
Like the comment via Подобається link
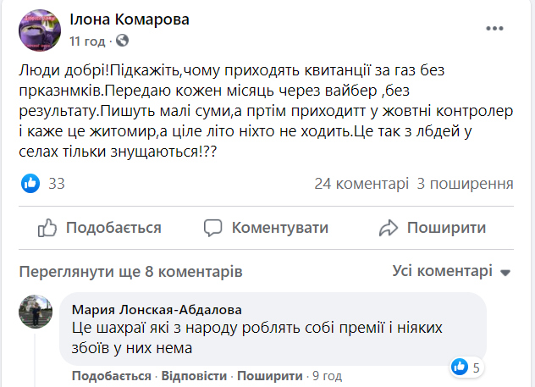(x=111, y=375)
